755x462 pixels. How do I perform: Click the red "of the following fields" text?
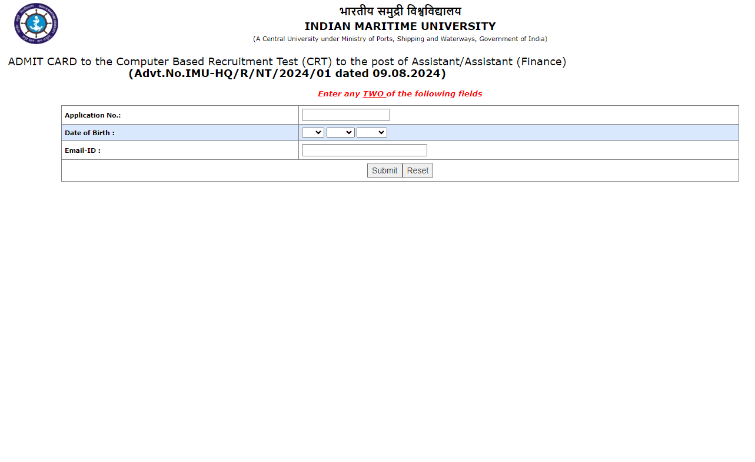[434, 94]
